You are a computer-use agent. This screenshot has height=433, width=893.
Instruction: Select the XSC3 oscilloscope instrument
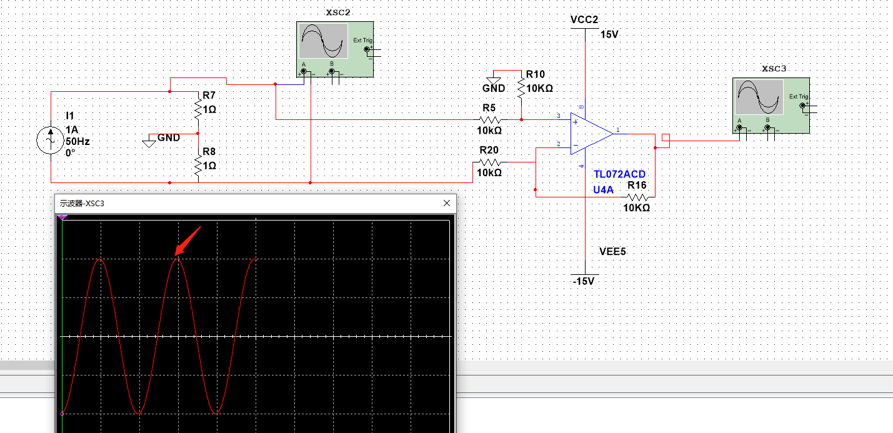(x=771, y=105)
